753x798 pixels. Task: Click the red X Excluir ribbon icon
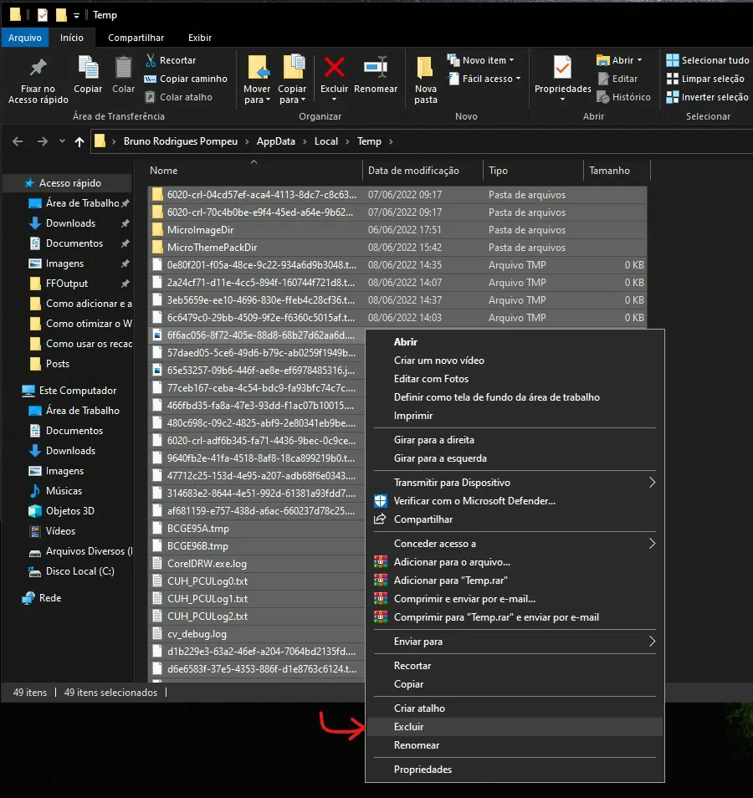(x=335, y=67)
